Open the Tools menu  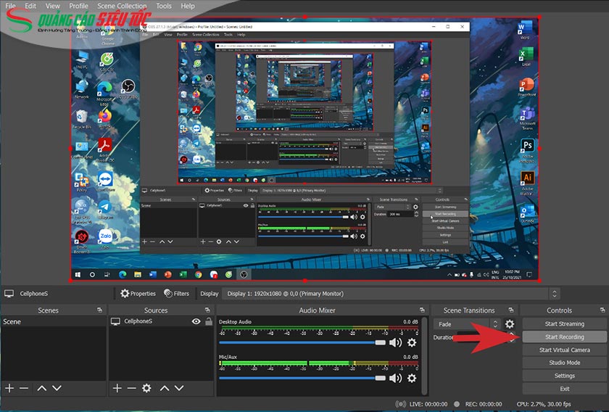point(164,6)
